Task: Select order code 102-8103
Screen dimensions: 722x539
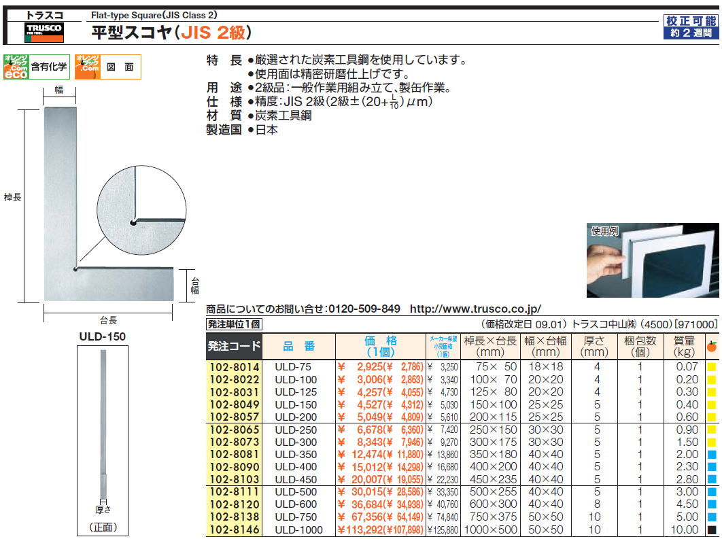Action: [x=235, y=480]
